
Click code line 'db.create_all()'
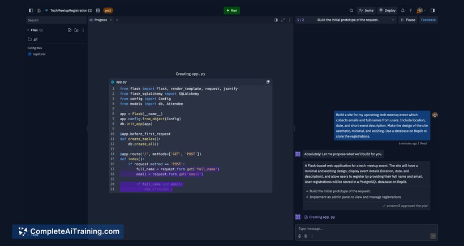coord(143,144)
